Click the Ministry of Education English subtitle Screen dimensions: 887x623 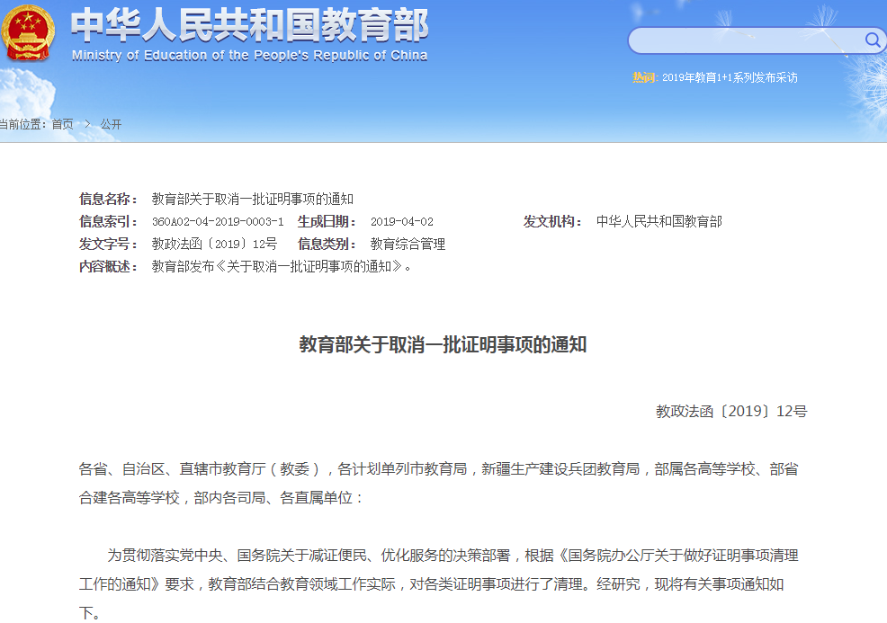(249, 56)
